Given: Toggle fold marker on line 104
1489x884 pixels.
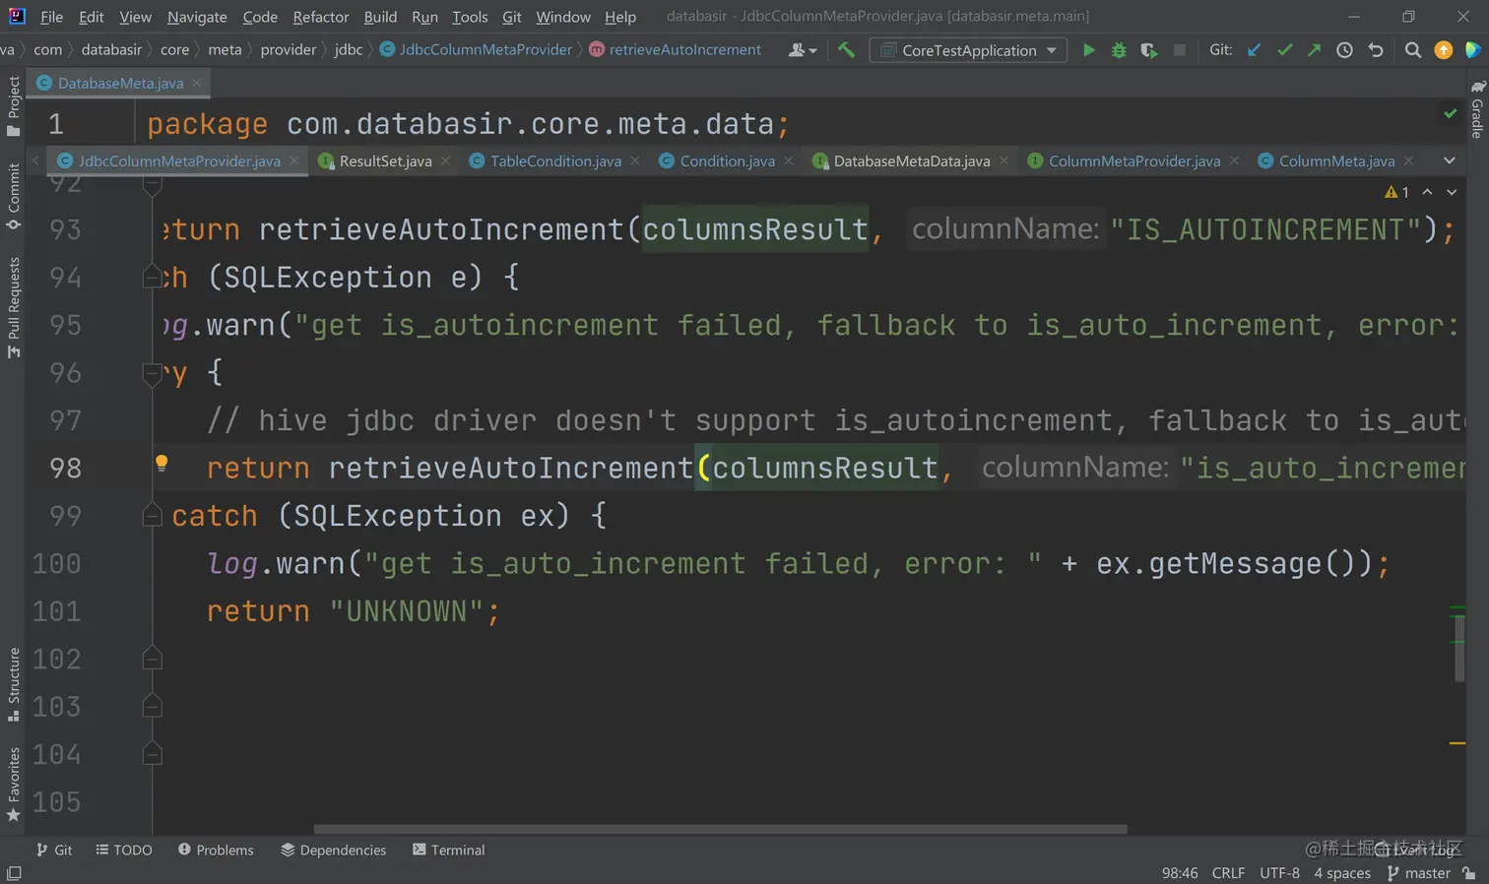Looking at the screenshot, I should 152,754.
